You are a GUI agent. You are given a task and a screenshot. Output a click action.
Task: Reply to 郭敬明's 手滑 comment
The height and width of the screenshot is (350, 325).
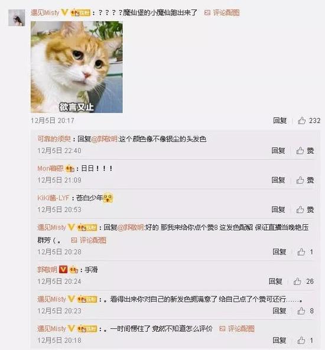(275, 282)
